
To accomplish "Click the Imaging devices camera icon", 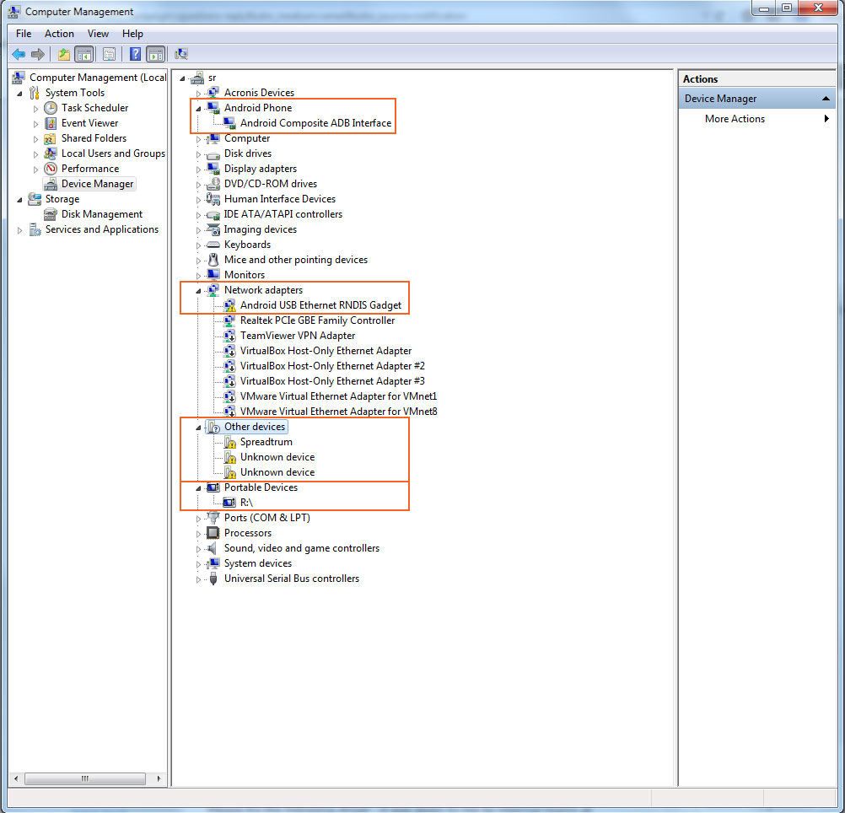I will click(x=213, y=229).
